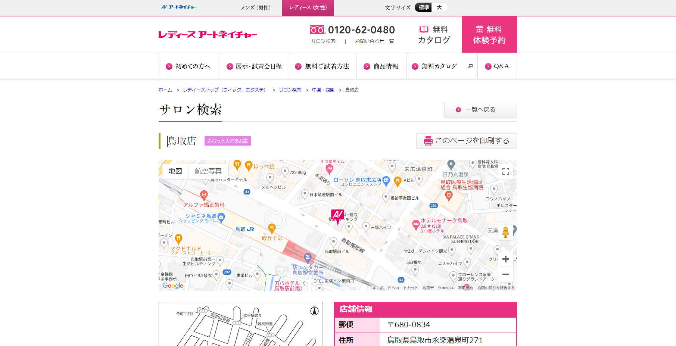Click the access map illustration thumbnail

coord(241,324)
